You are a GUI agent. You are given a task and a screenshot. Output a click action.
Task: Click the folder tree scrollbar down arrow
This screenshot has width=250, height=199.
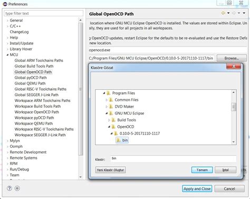pos(234,142)
